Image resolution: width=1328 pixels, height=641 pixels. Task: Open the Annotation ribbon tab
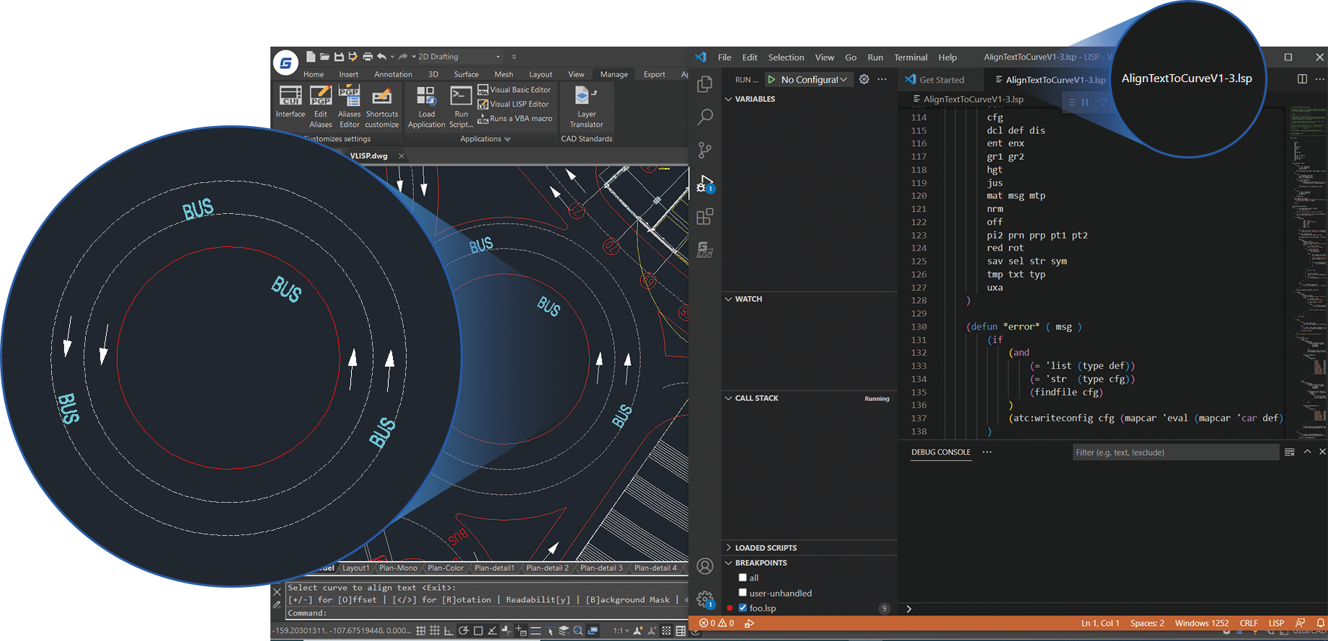tap(393, 74)
